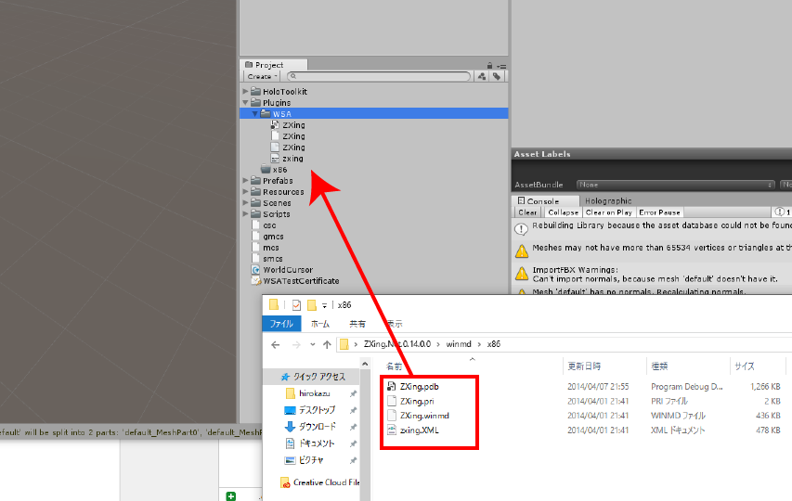Expand the HoloToolkit folder arrow

245,91
